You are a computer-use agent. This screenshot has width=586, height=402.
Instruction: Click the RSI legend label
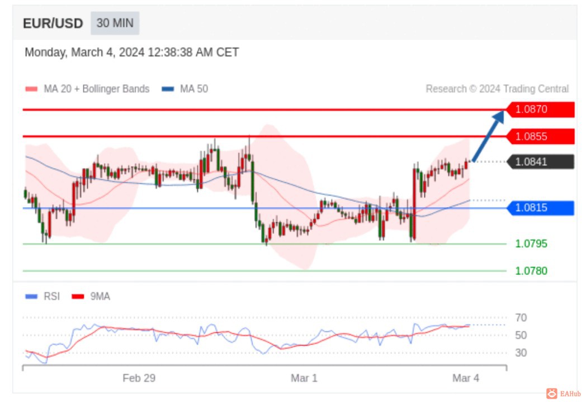(x=51, y=296)
